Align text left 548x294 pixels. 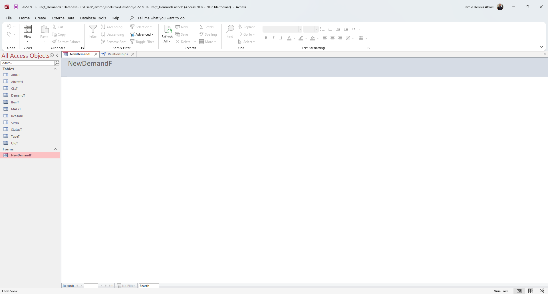pyautogui.click(x=325, y=38)
